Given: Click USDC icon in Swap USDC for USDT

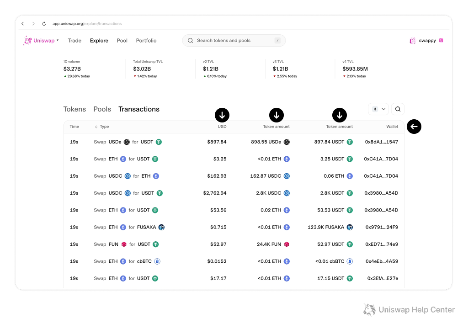Looking at the screenshot, I should click(128, 193).
